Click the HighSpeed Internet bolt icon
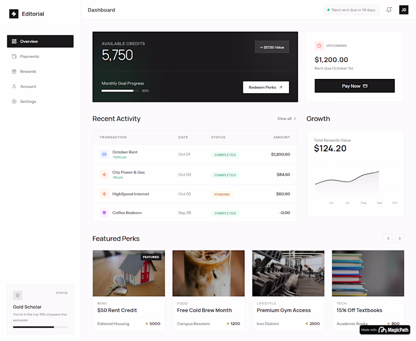 point(105,194)
